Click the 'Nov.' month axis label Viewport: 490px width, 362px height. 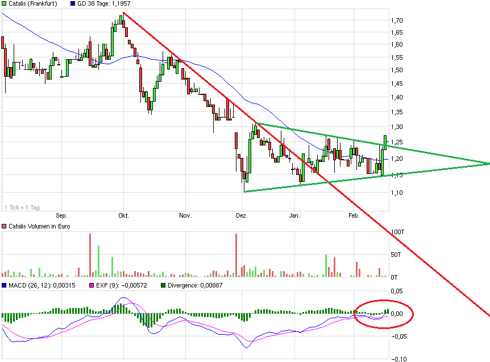click(x=185, y=215)
